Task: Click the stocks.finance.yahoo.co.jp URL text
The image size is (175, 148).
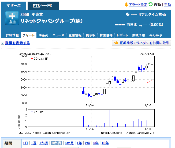Action: 128,133
